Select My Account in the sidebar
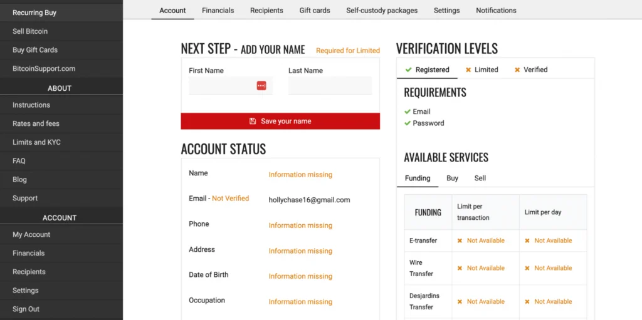This screenshot has height=320, width=642. pyautogui.click(x=61, y=234)
